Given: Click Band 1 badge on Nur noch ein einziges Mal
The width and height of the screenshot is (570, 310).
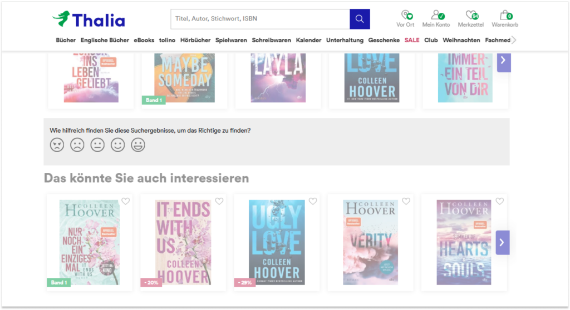Looking at the screenshot, I should [59, 282].
